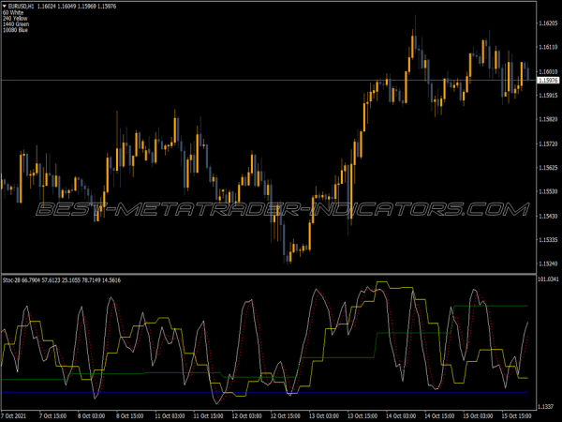Click the 1.15915 price scale value
The width and height of the screenshot is (562, 422).
pyautogui.click(x=548, y=96)
